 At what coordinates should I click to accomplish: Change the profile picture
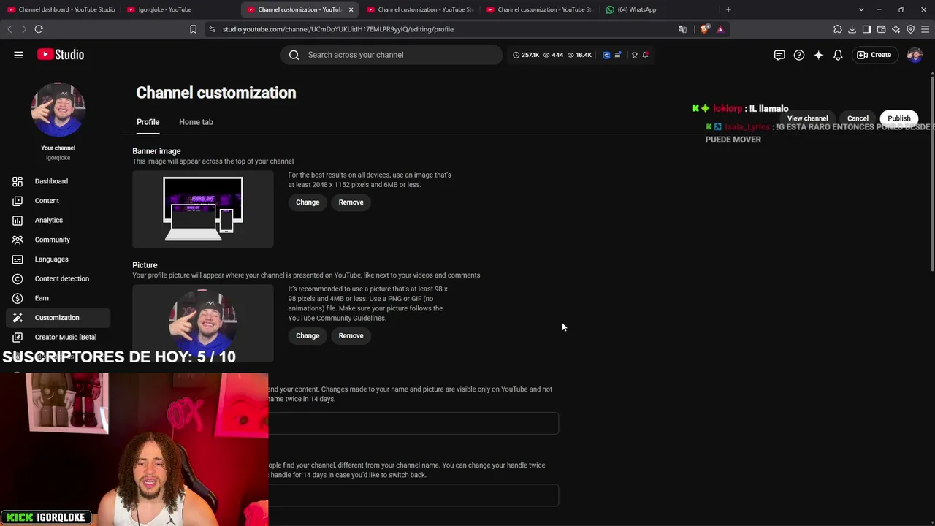308,336
